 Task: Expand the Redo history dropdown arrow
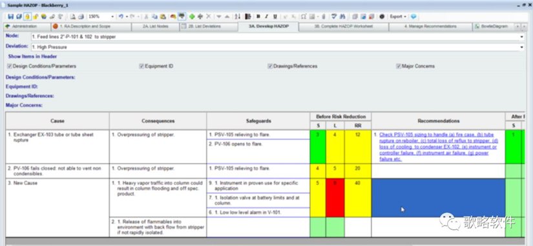pos(138,16)
